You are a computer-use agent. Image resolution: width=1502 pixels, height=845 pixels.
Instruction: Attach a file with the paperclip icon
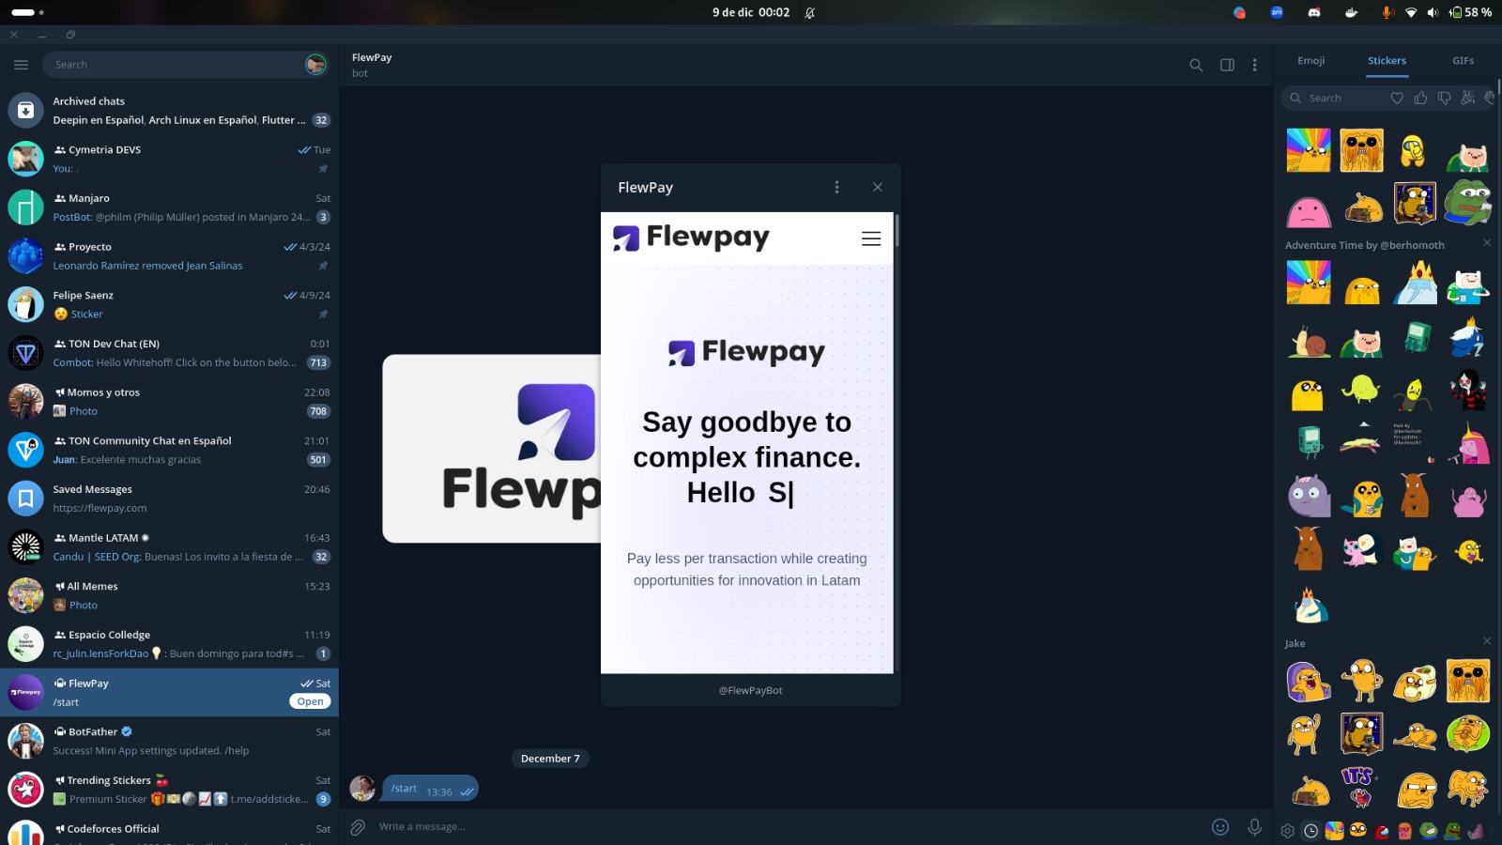(358, 827)
